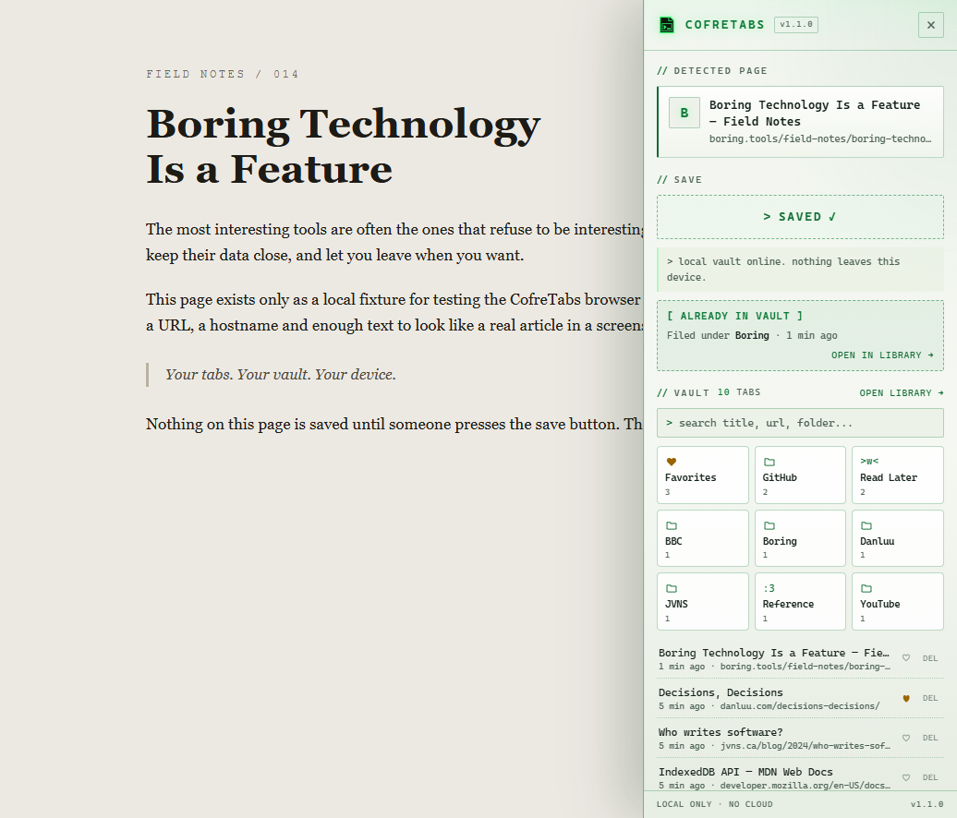The height and width of the screenshot is (818, 957).
Task: Favorite the Boring Technology tab entry
Action: 906,658
